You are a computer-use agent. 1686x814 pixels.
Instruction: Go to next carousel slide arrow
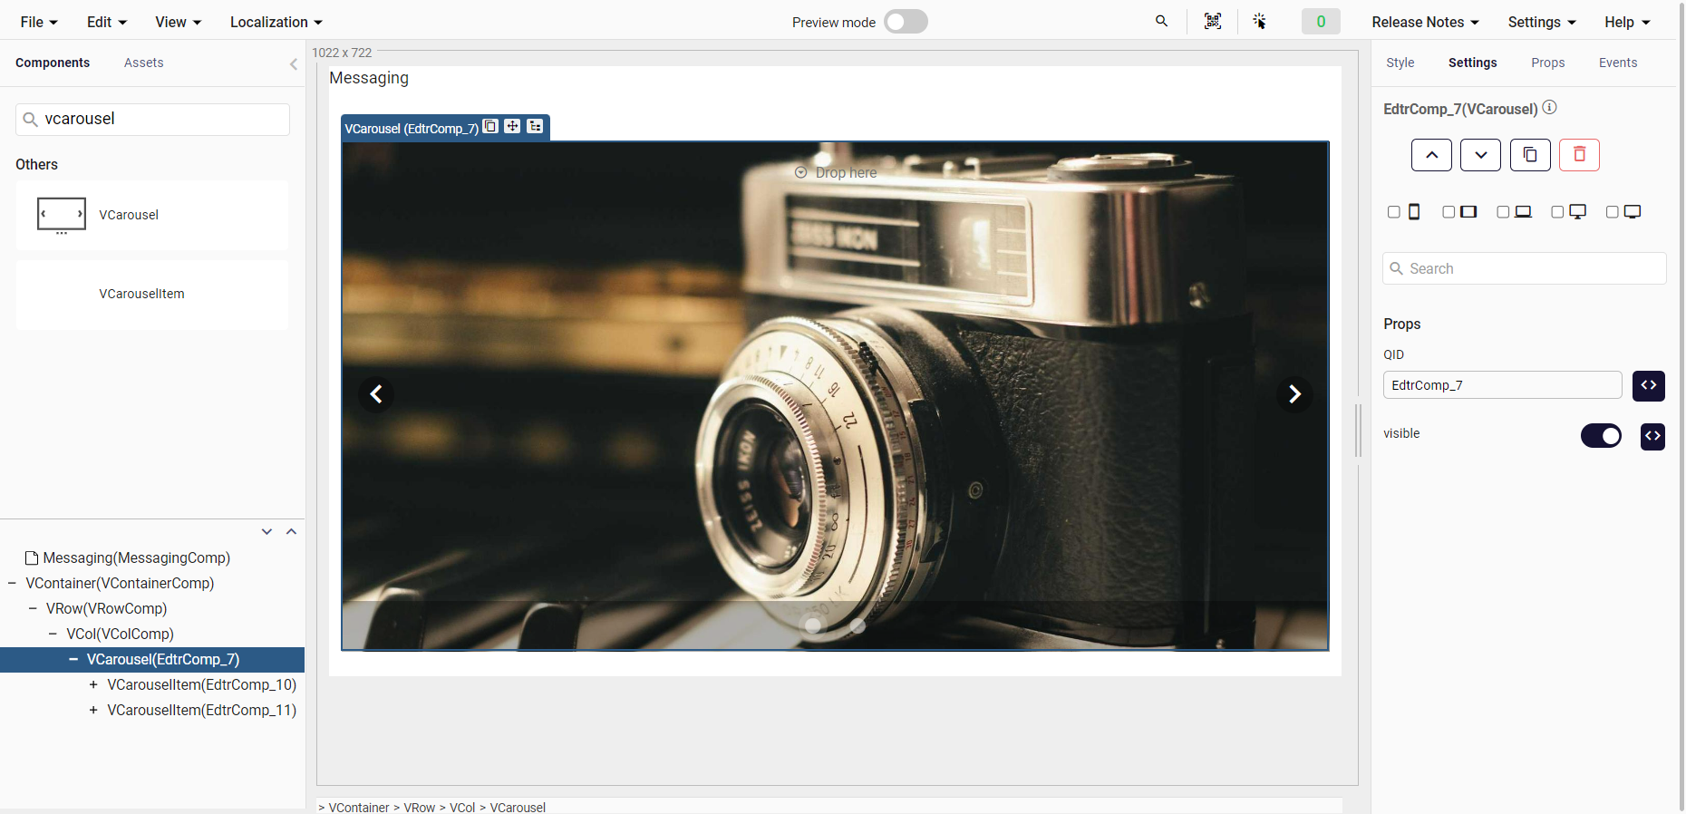pos(1294,394)
